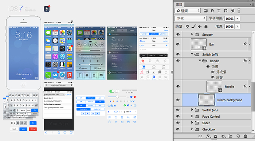The image size is (255, 141).
Task: Select the Bar layer thumbnail
Action: (199, 44)
